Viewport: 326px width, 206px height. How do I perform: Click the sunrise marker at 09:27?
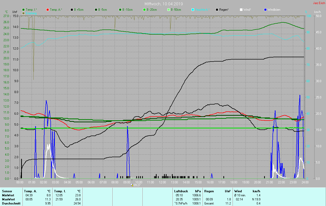tap(132, 185)
